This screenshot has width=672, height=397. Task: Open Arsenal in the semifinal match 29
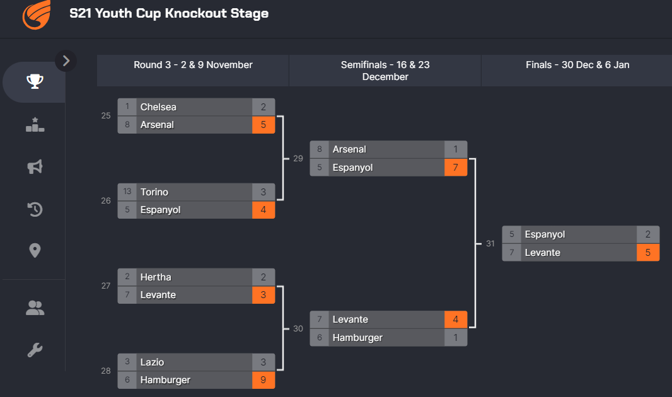tap(349, 149)
